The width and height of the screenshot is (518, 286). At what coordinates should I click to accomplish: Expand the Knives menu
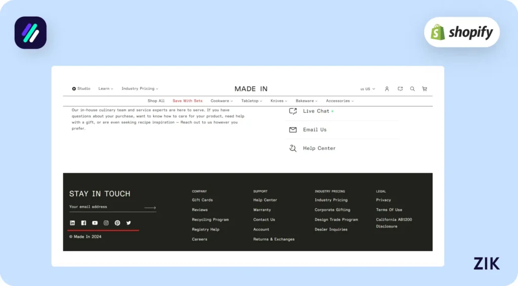[x=279, y=101]
